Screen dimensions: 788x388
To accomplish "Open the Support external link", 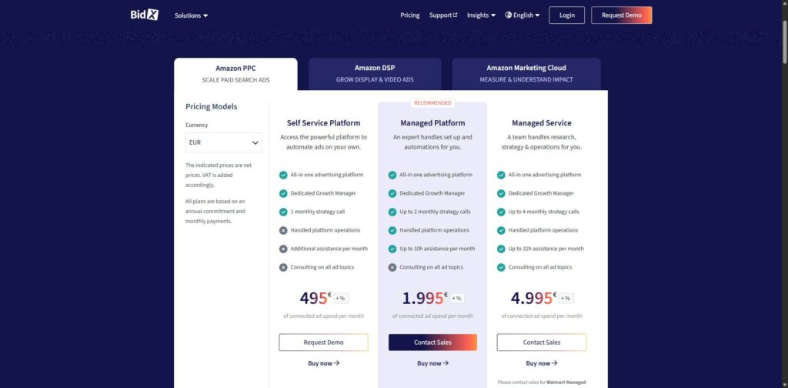I will 443,15.
